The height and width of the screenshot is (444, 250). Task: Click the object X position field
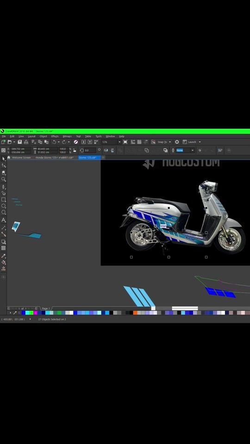(20, 148)
